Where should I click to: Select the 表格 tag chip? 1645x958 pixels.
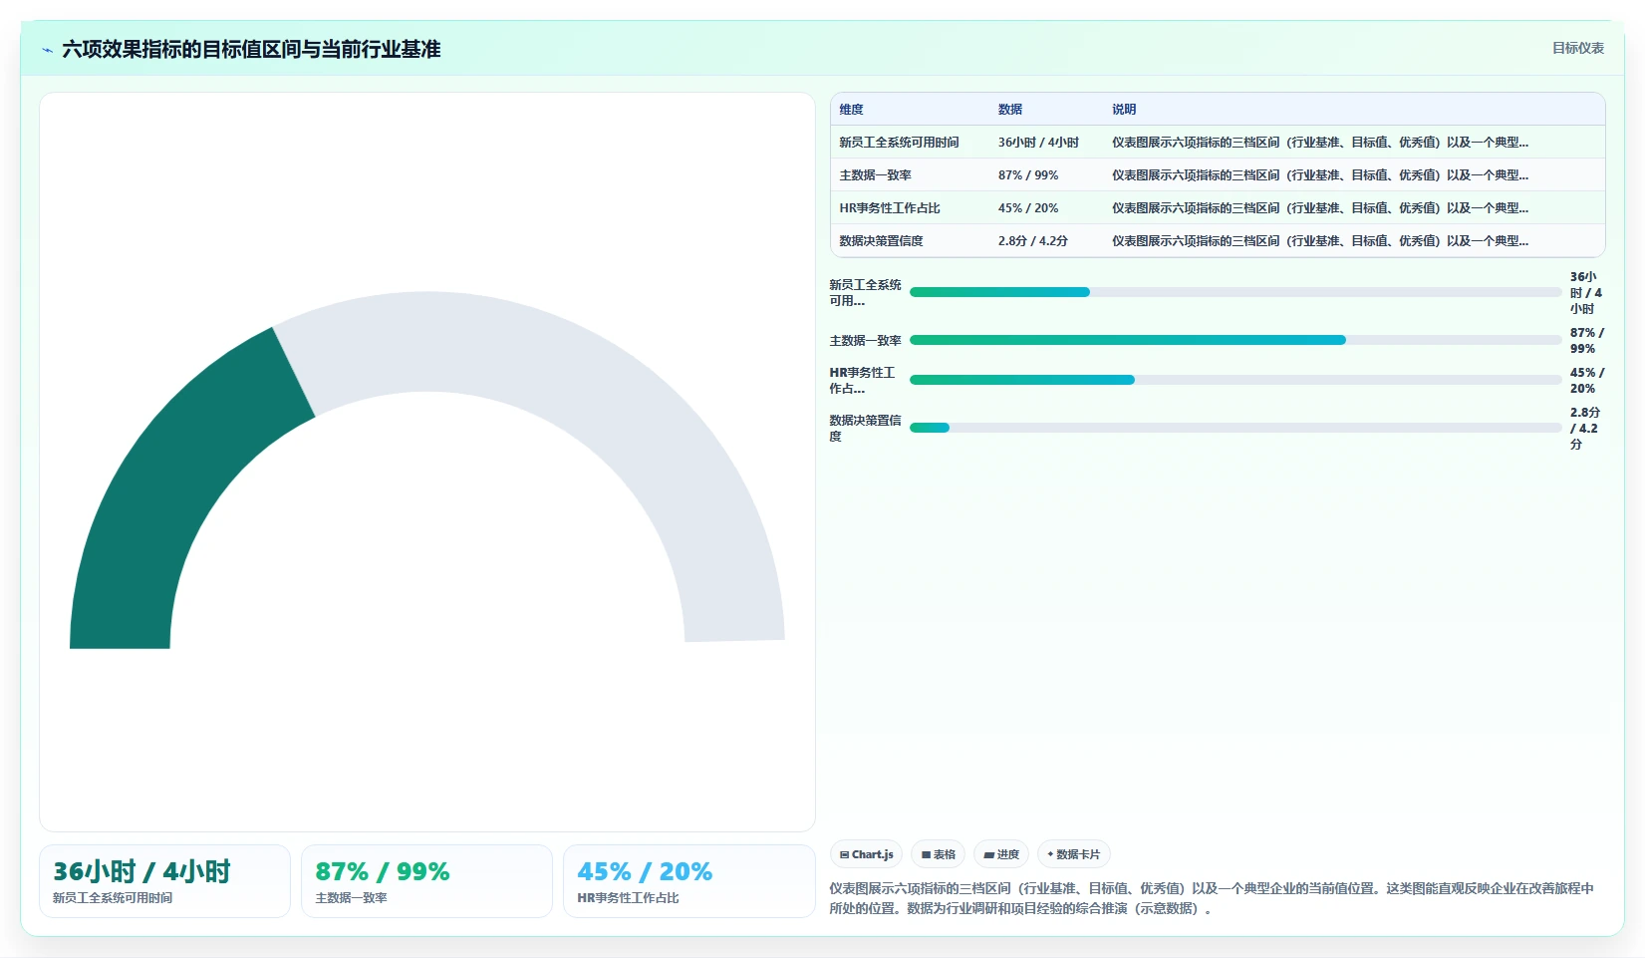[939, 854]
